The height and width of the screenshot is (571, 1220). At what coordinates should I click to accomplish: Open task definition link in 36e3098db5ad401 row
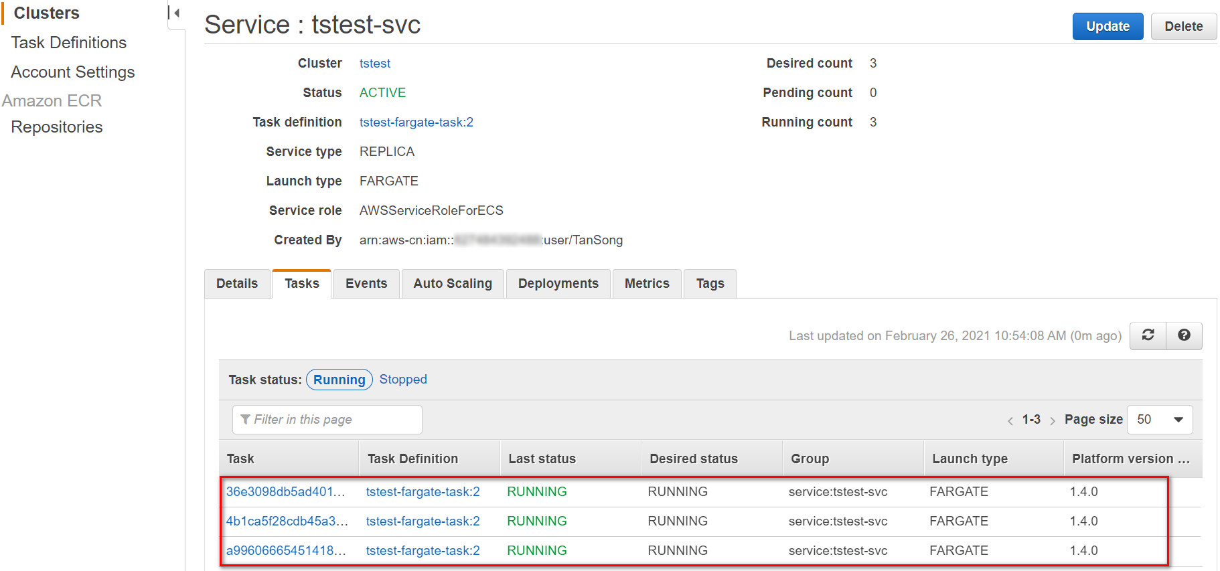click(x=423, y=491)
